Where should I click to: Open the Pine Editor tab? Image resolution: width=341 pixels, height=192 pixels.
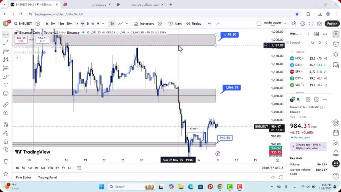click(x=24, y=177)
